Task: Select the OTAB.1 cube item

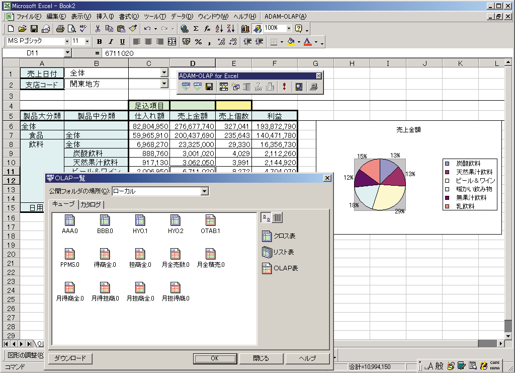Action: (x=210, y=224)
